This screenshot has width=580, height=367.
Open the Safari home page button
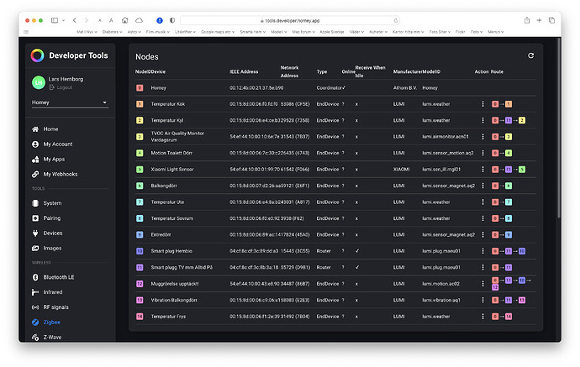click(x=125, y=20)
